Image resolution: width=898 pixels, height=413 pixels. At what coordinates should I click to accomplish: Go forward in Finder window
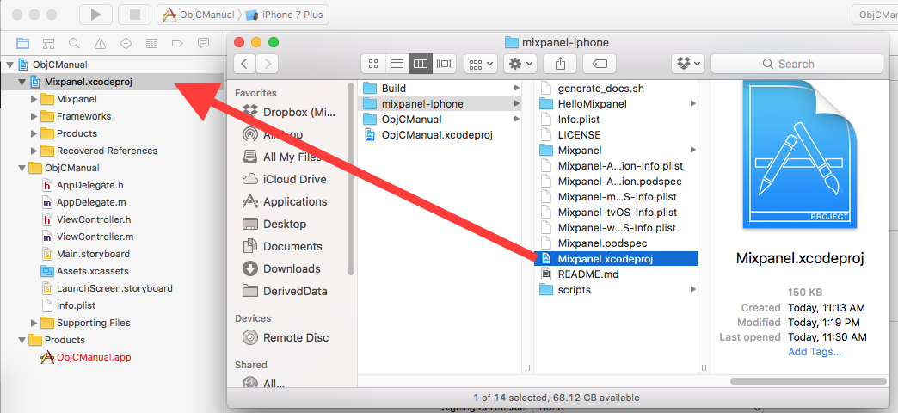pyautogui.click(x=268, y=64)
